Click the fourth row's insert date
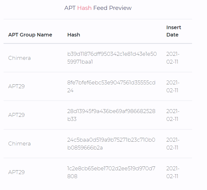Viewport: 207px width, 190px height. pos(173,144)
